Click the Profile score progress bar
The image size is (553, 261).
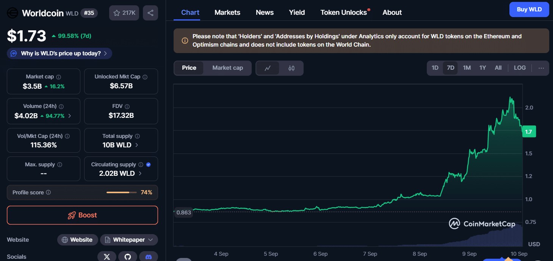pos(122,192)
